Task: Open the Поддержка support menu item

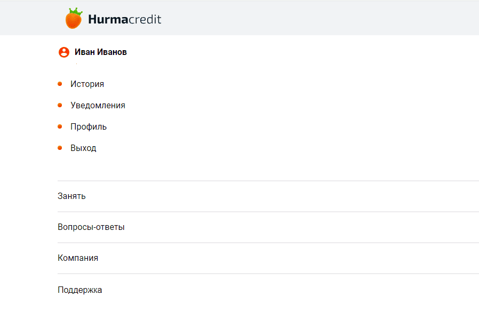Action: tap(80, 290)
